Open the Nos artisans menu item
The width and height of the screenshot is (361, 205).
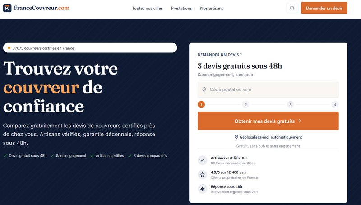pyautogui.click(x=212, y=8)
